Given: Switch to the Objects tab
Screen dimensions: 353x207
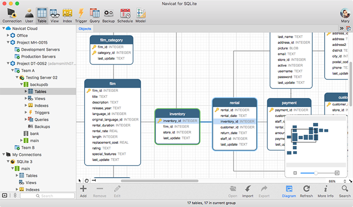Looking at the screenshot, I should (x=85, y=29).
